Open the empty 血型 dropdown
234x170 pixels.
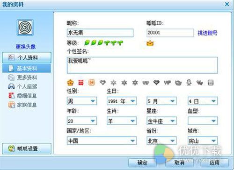(x=203, y=121)
